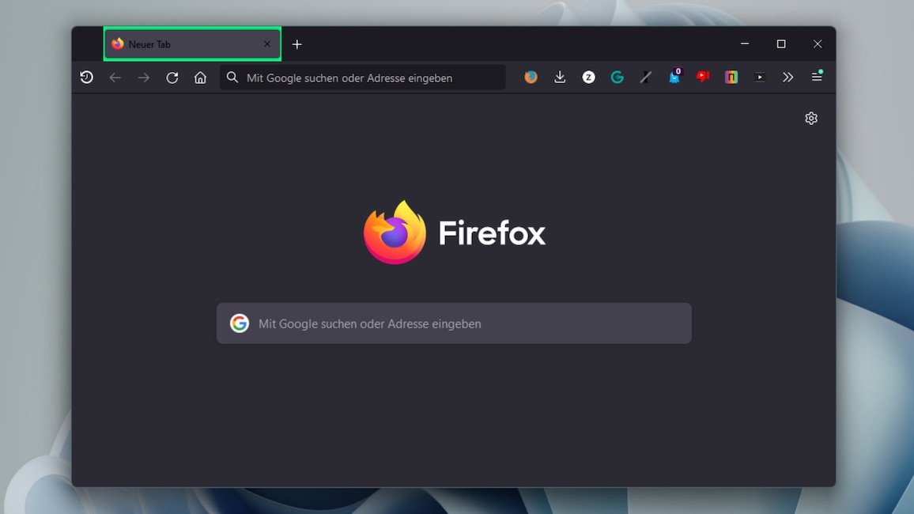Screen dimensions: 914x514
Task: Reload the current page
Action: point(172,77)
